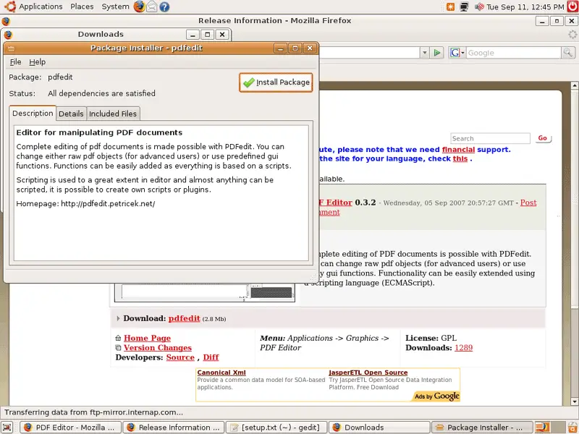The height and width of the screenshot is (434, 579).
Task: Click the Go button next to the page search
Action: 542,138
